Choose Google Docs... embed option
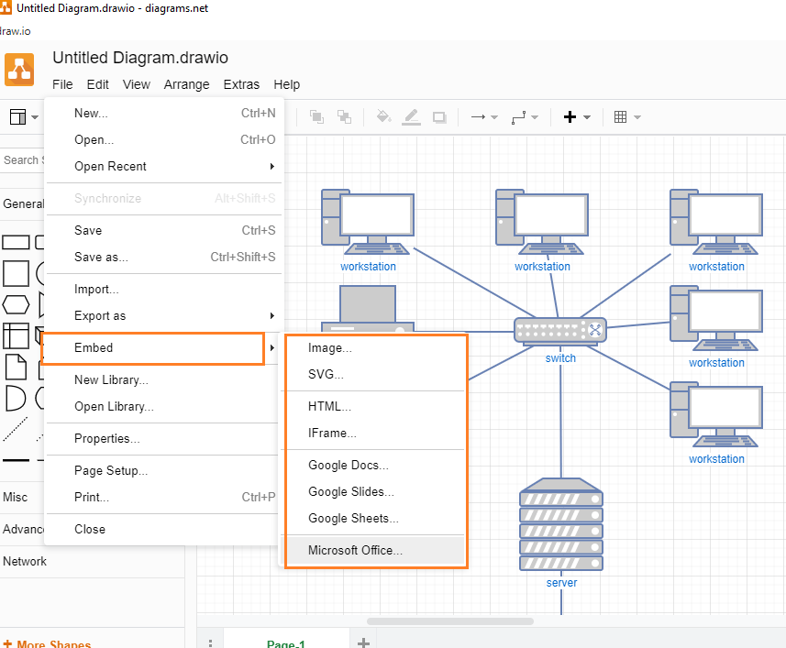 point(376,466)
